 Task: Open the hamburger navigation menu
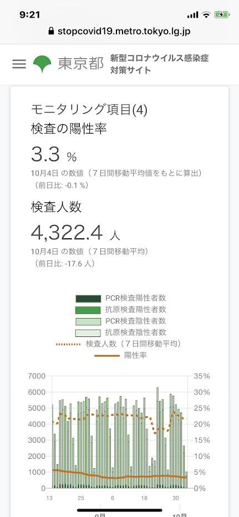coord(19,64)
